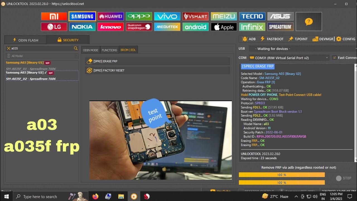Select Samsung A03 [Binary U1] model

coord(42,66)
